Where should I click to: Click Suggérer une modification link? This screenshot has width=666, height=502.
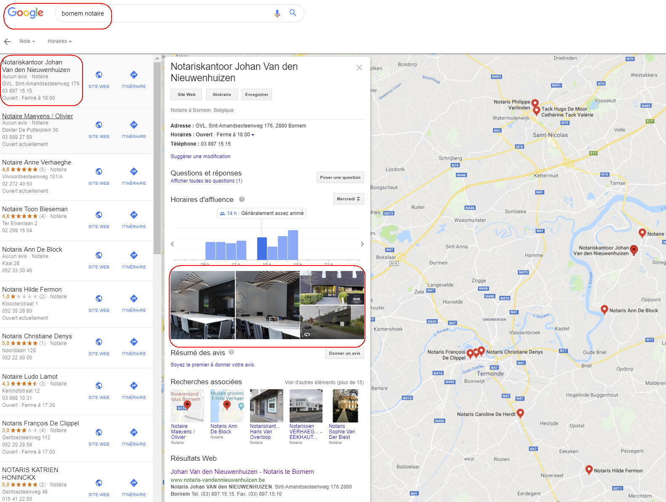pos(200,157)
